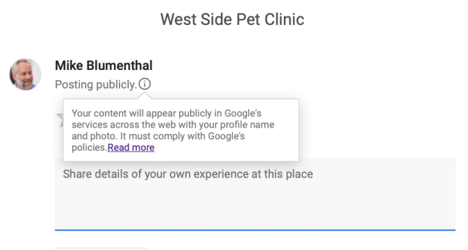Click the blue underline of the review field
The image size is (468, 250).
255,230
